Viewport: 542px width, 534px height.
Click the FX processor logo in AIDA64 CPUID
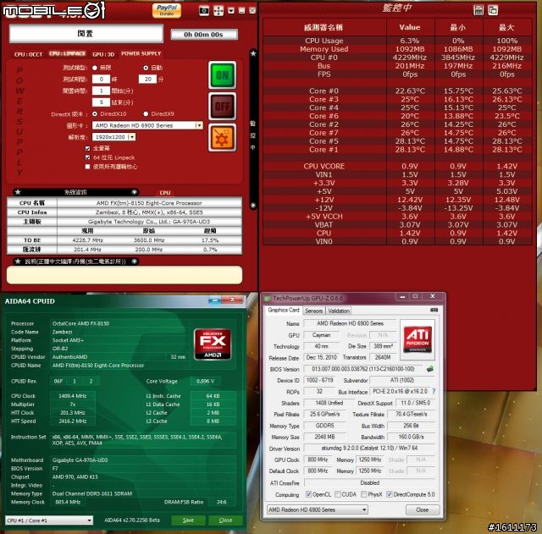213,344
